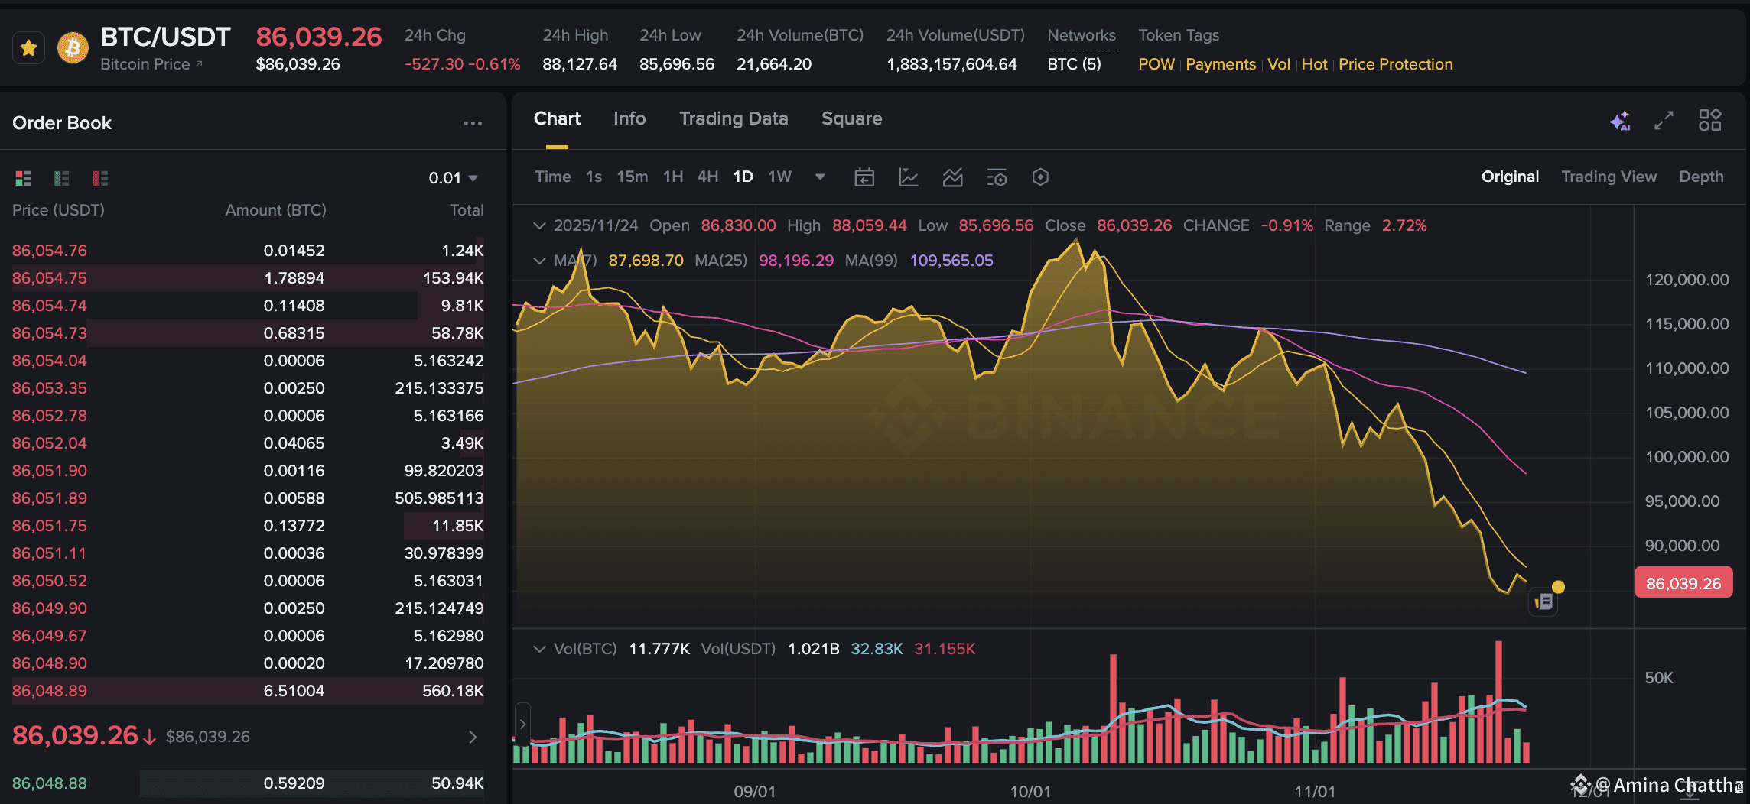This screenshot has width=1750, height=804.
Task: Select the 86,048.89 ask price row
Action: [x=248, y=691]
